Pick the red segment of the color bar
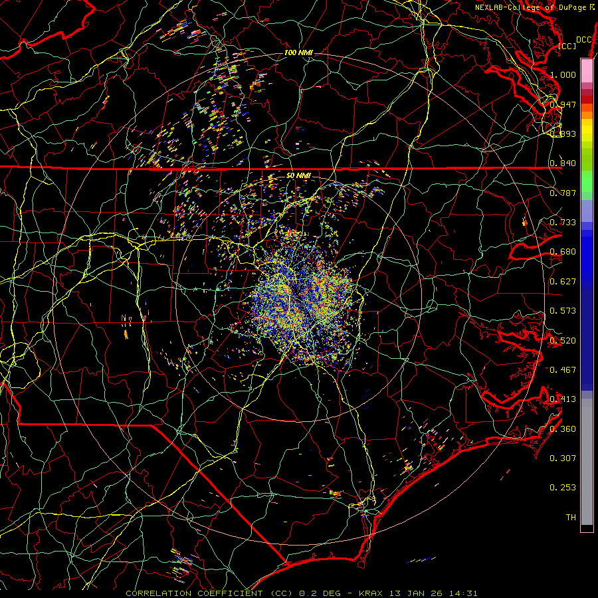 tap(587, 100)
